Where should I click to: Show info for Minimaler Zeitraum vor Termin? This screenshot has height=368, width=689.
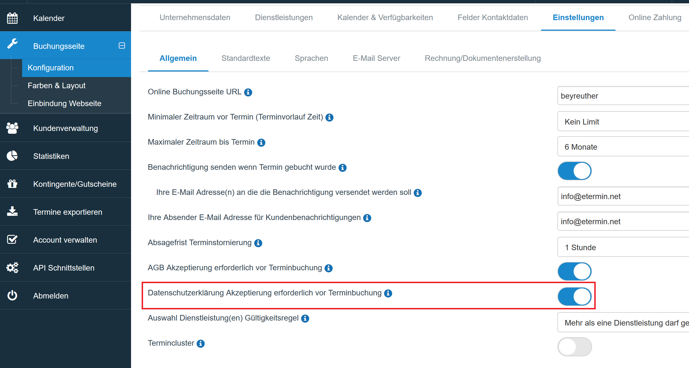point(329,117)
